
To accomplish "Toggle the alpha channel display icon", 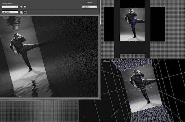I will (21, 12).
